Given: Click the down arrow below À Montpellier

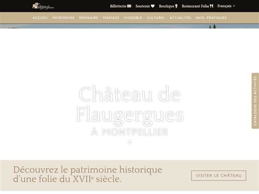Looking at the screenshot, I should point(129,142).
